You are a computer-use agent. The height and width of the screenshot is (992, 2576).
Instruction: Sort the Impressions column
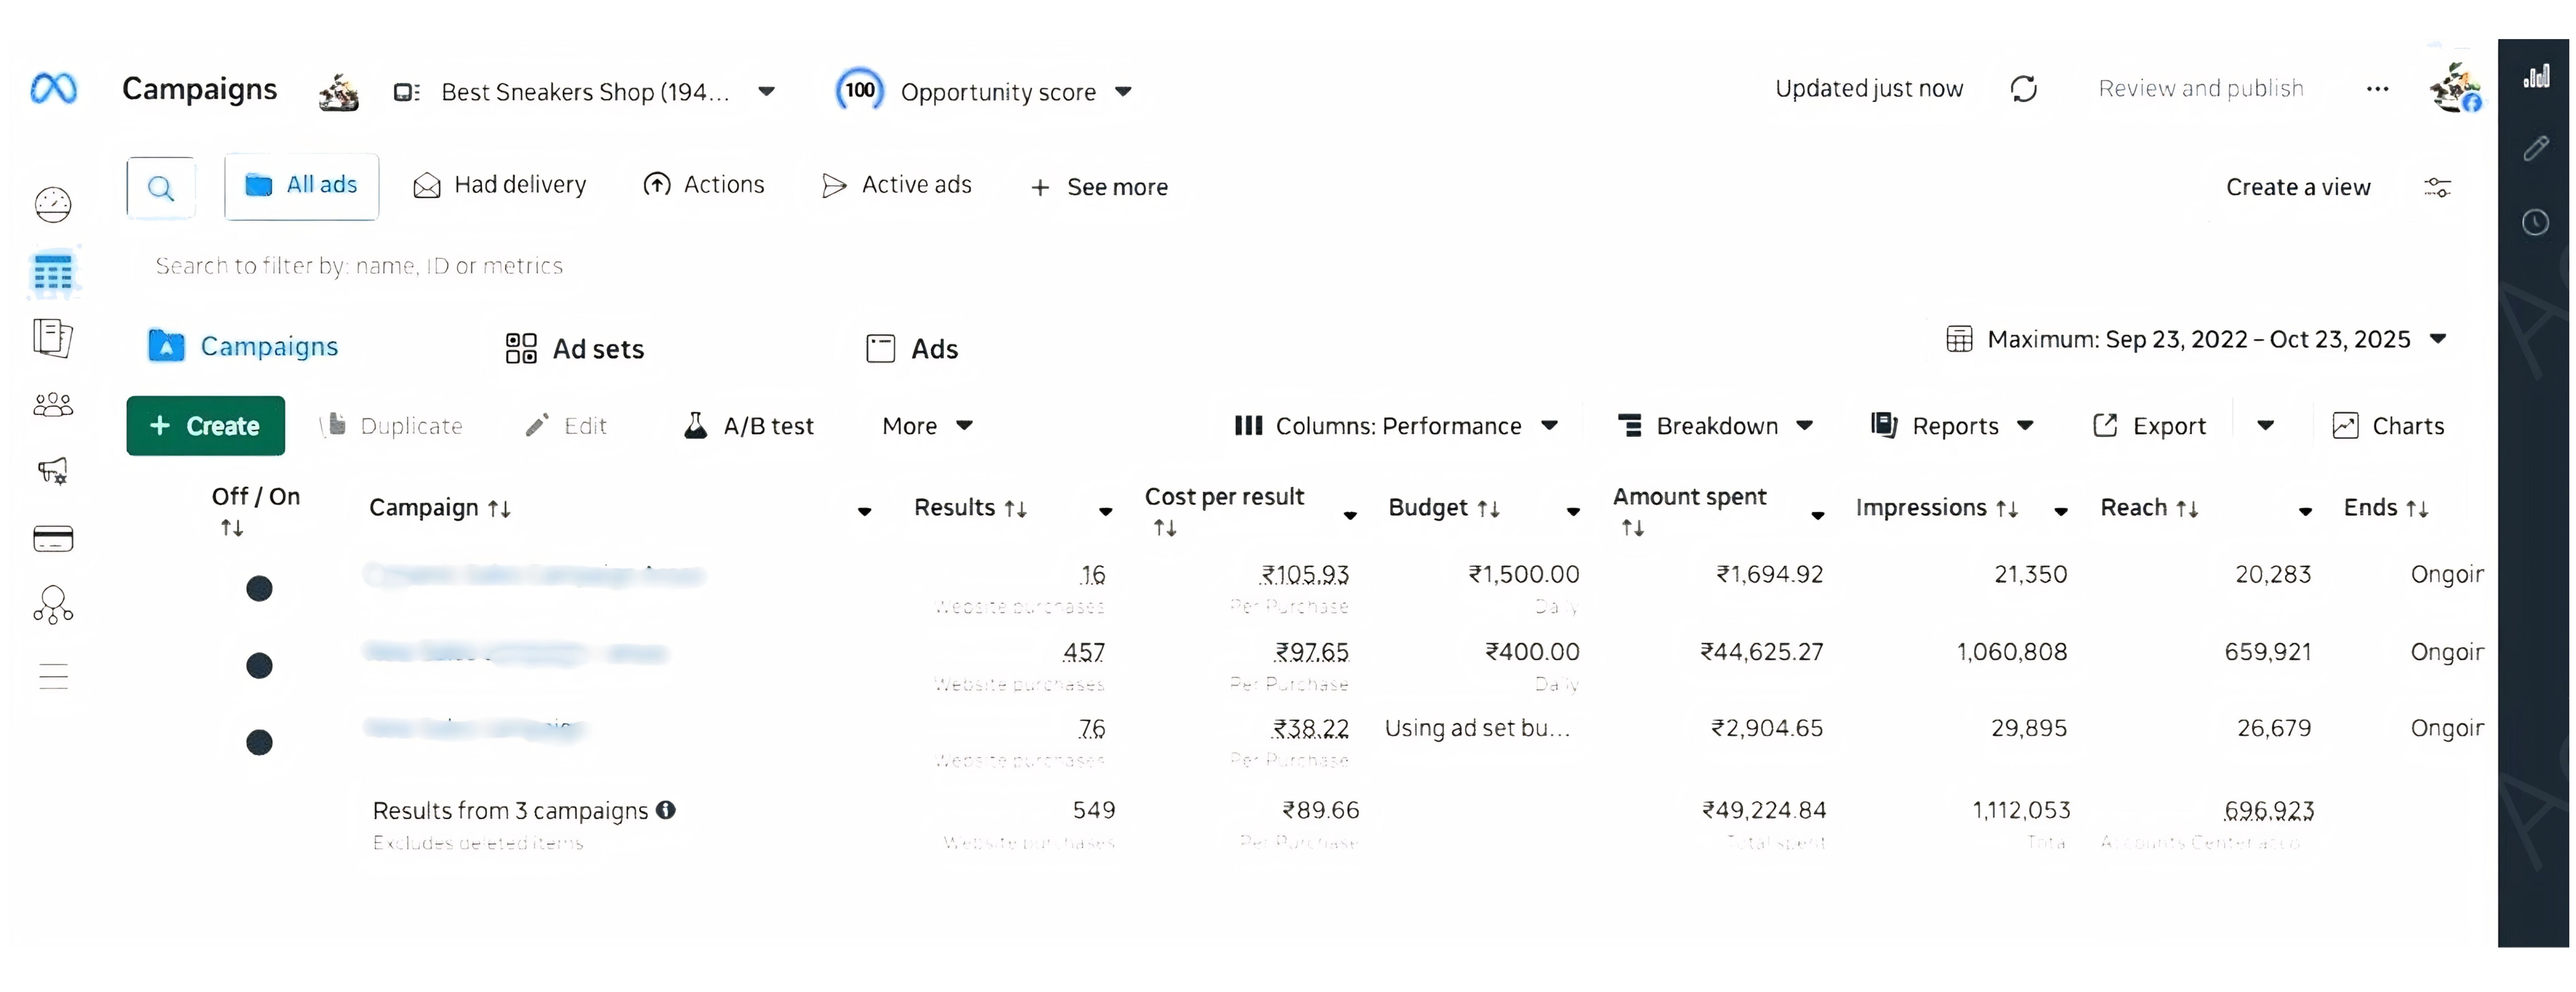(2007, 509)
